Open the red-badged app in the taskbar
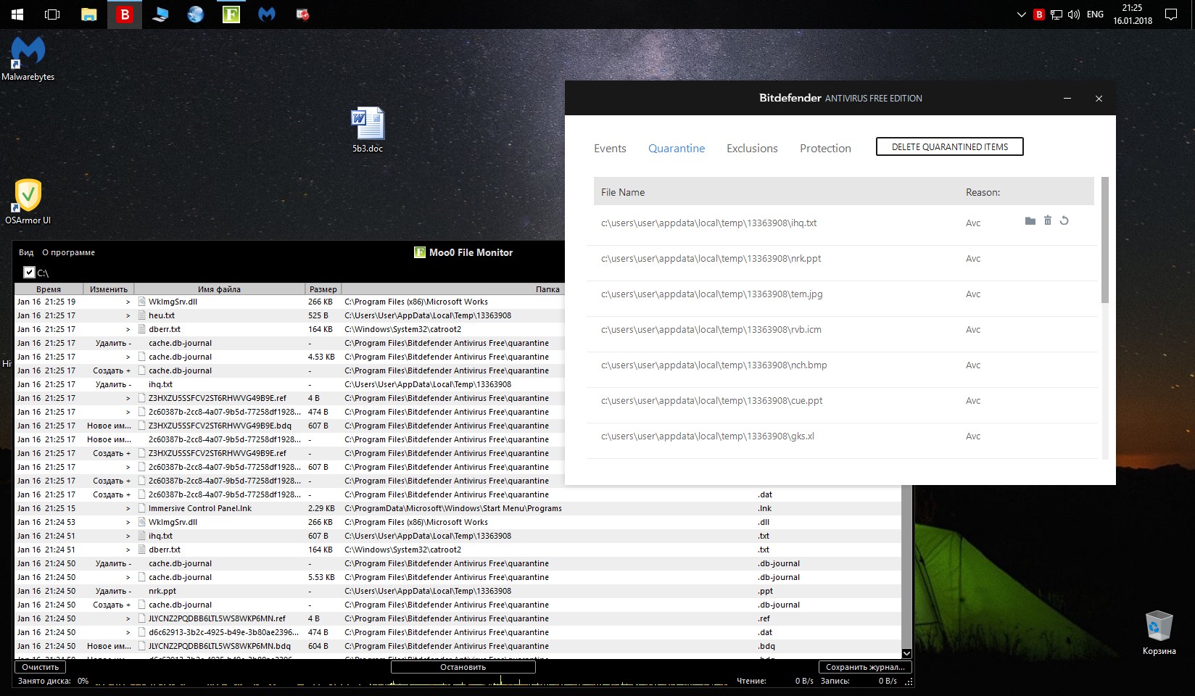This screenshot has width=1195, height=696. (302, 14)
